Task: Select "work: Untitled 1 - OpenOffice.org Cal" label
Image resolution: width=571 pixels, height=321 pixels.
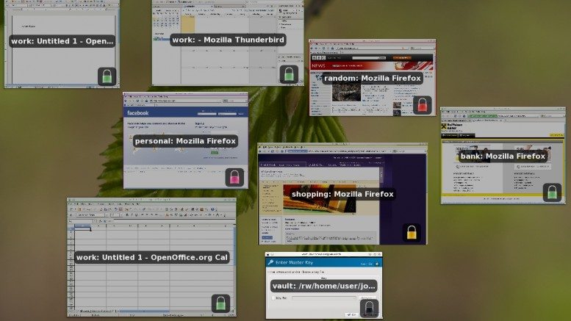Action: (152, 257)
